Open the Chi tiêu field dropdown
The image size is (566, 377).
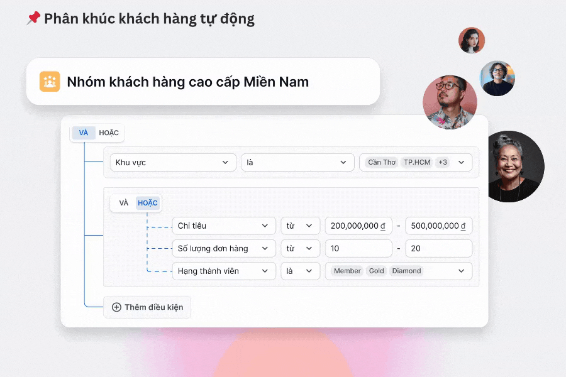click(224, 226)
